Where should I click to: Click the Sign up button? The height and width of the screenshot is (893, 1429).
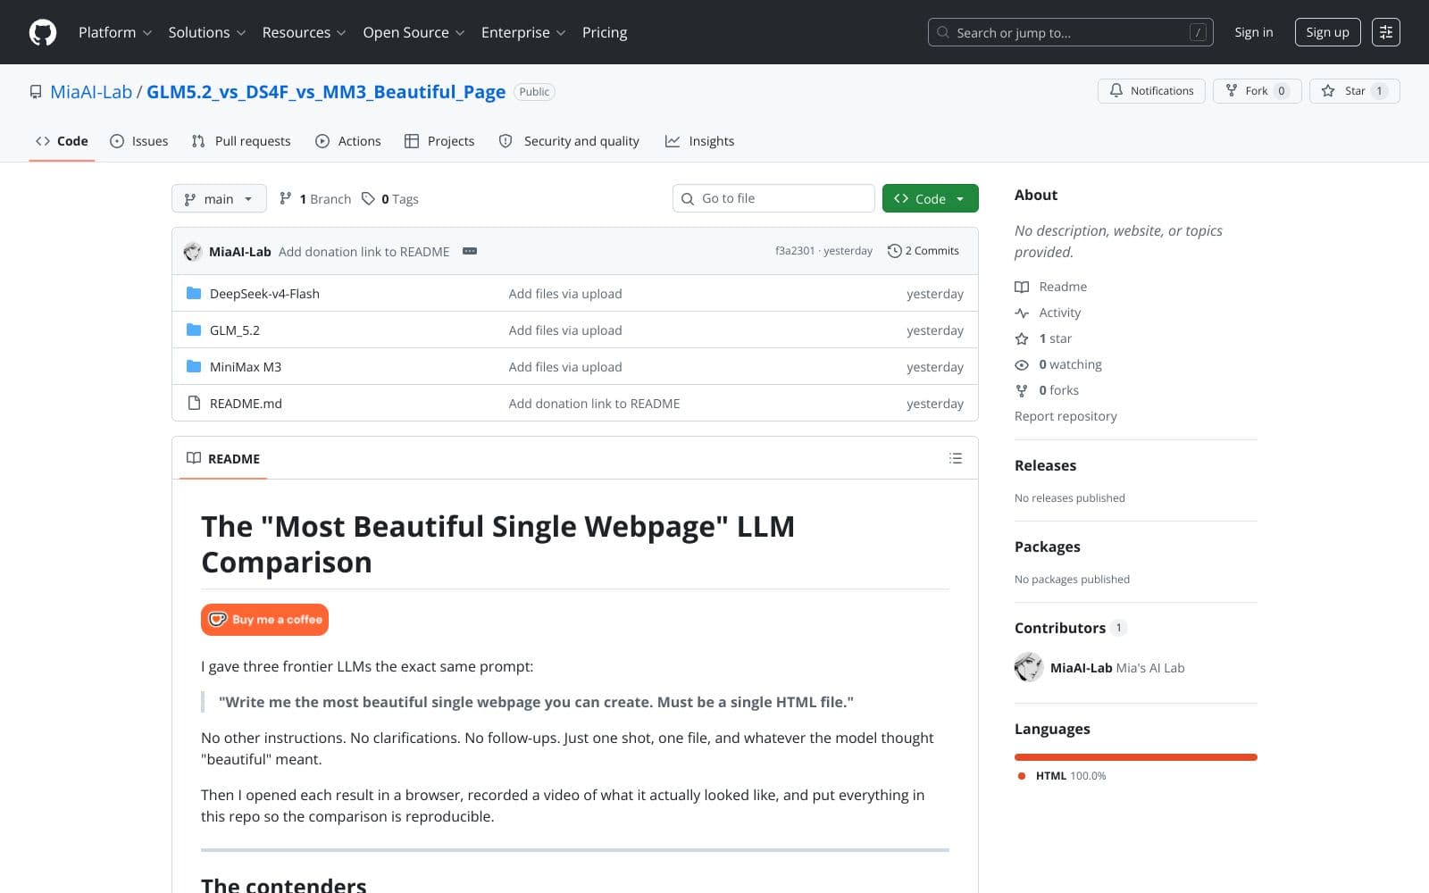point(1327,32)
